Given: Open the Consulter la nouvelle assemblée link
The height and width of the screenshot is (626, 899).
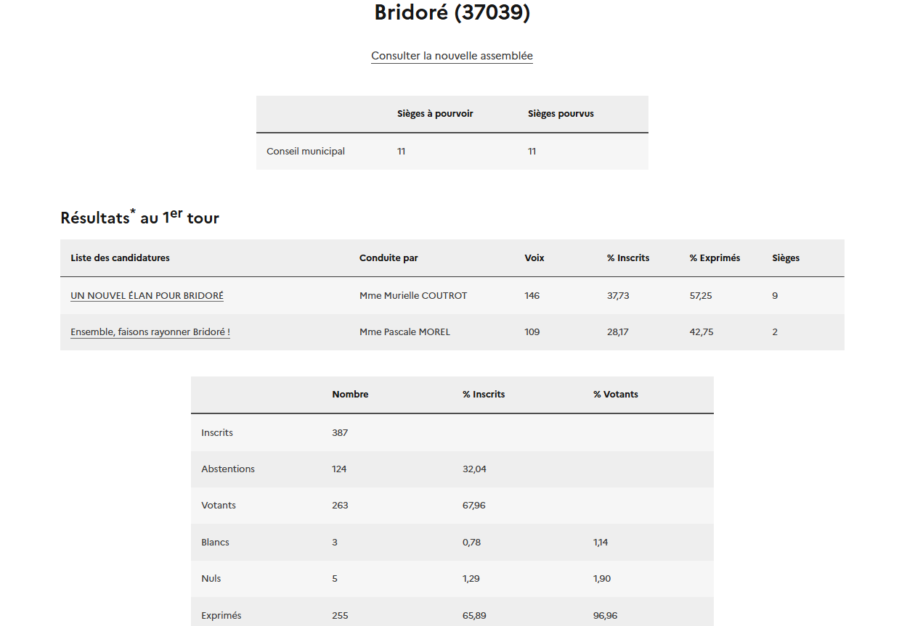Looking at the screenshot, I should [452, 56].
